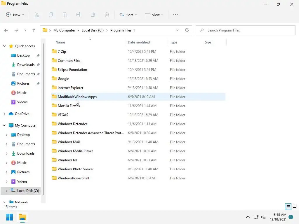This screenshot has width=299, height=224.
Task: Select OneDrive in navigation pane
Action: click(22, 113)
